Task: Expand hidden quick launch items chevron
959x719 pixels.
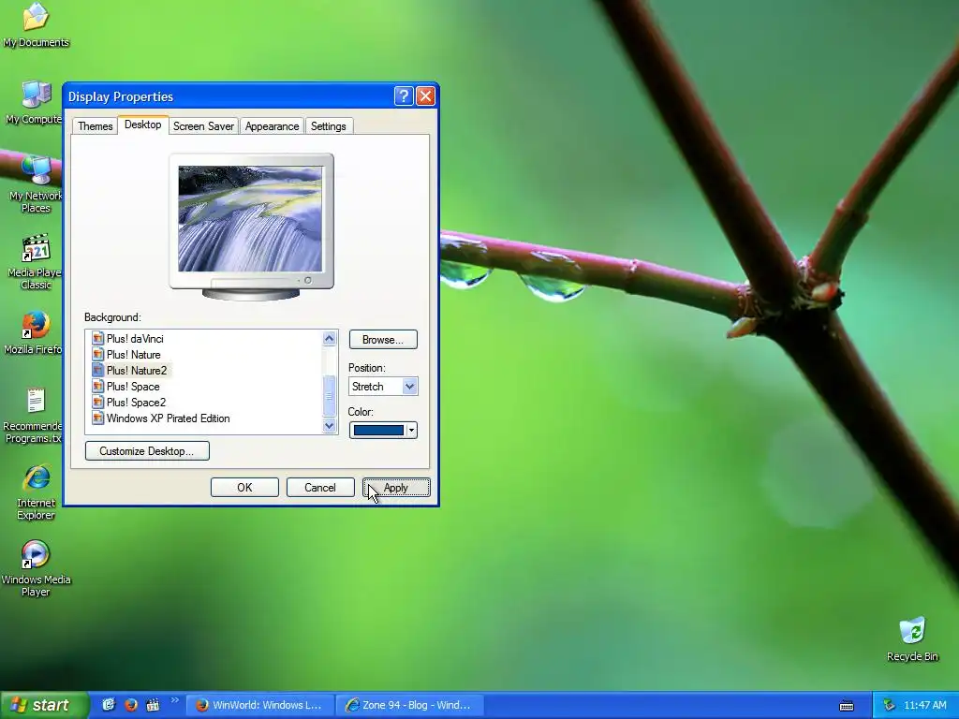Action: pyautogui.click(x=174, y=700)
